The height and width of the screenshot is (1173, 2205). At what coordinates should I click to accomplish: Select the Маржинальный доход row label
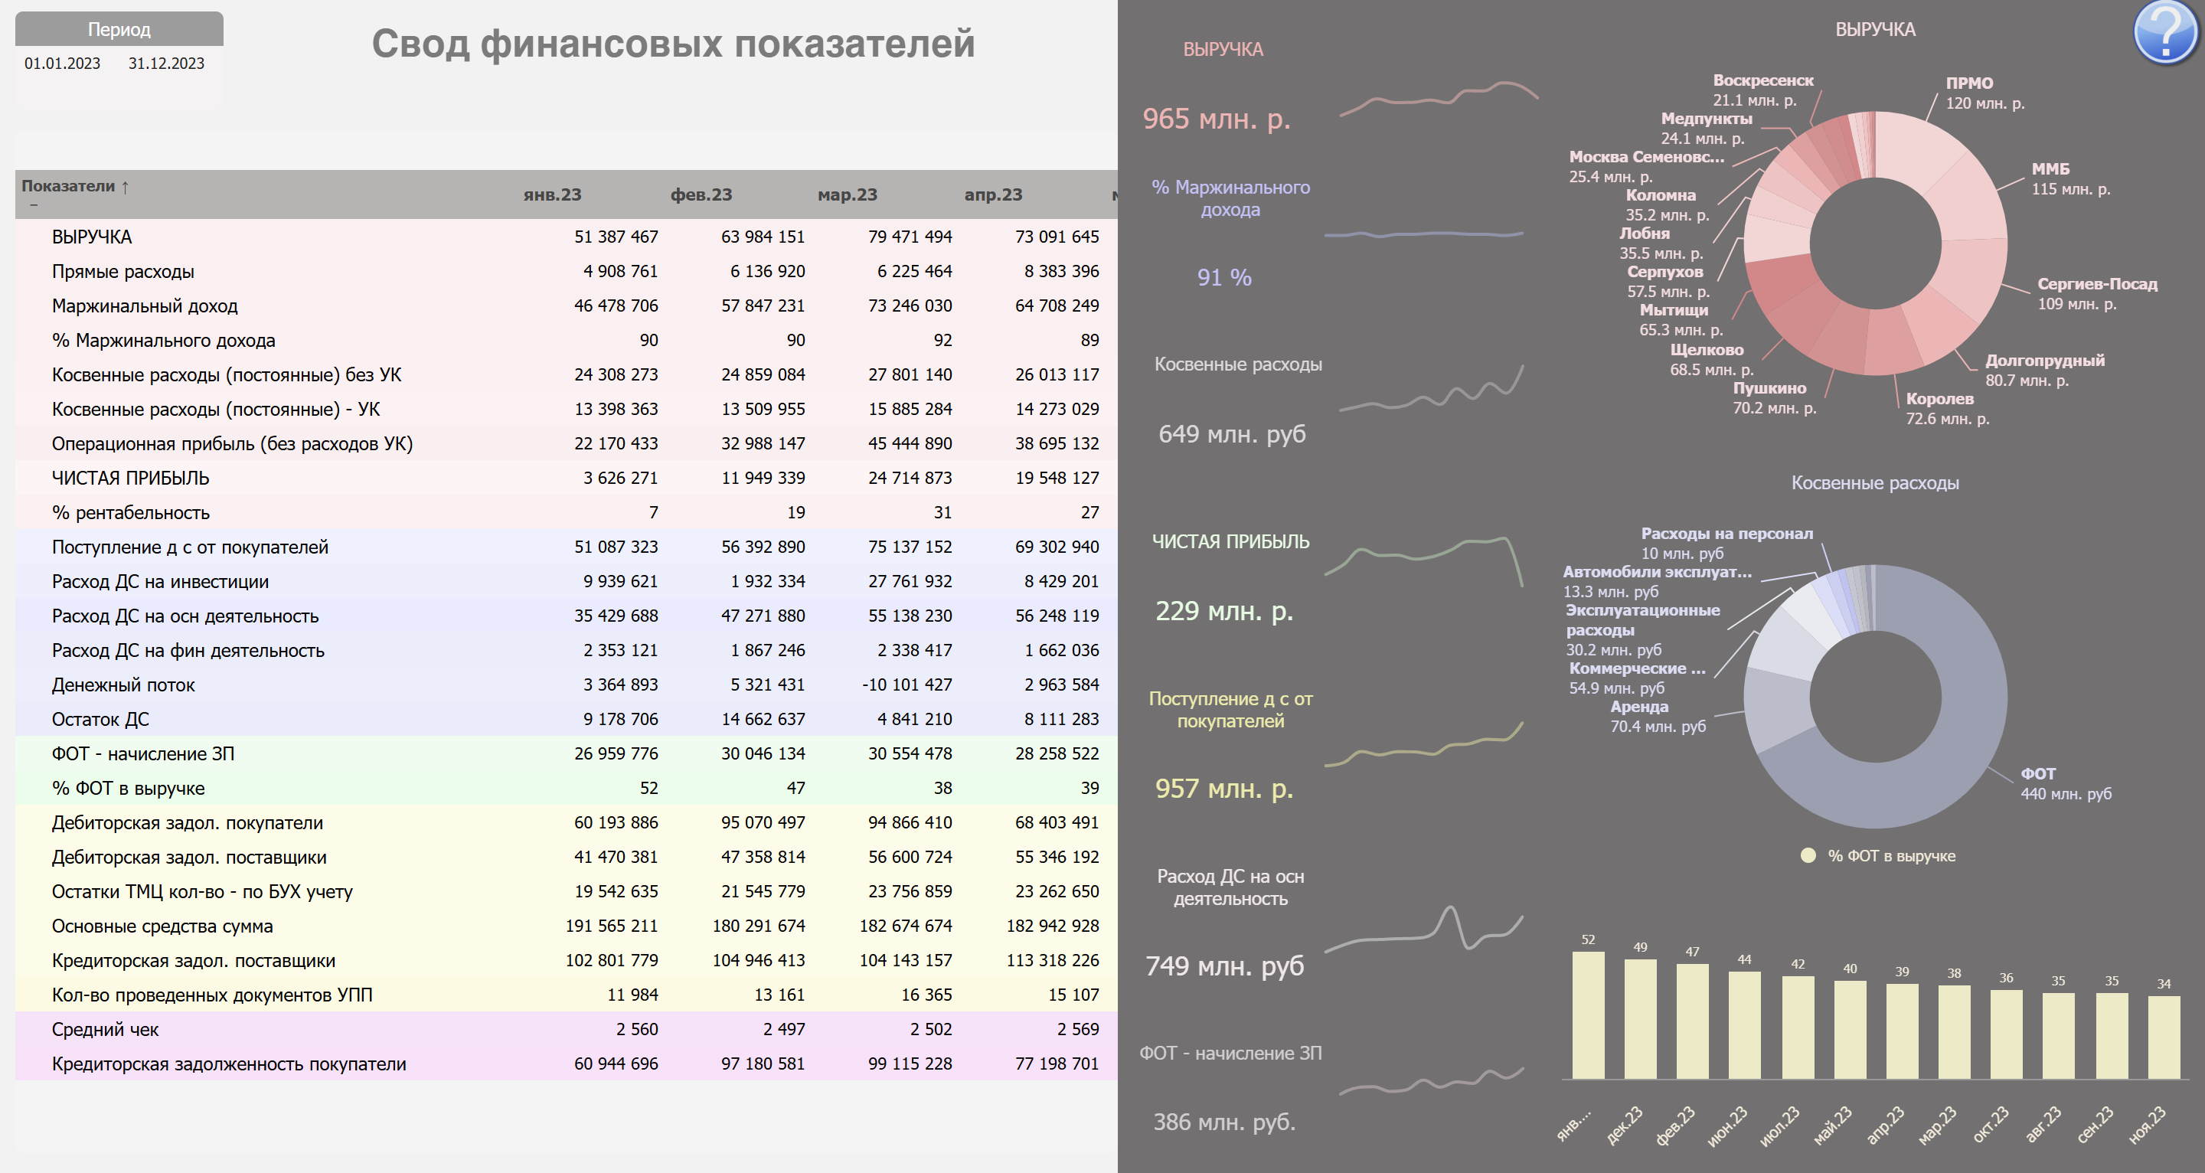pyautogui.click(x=145, y=306)
